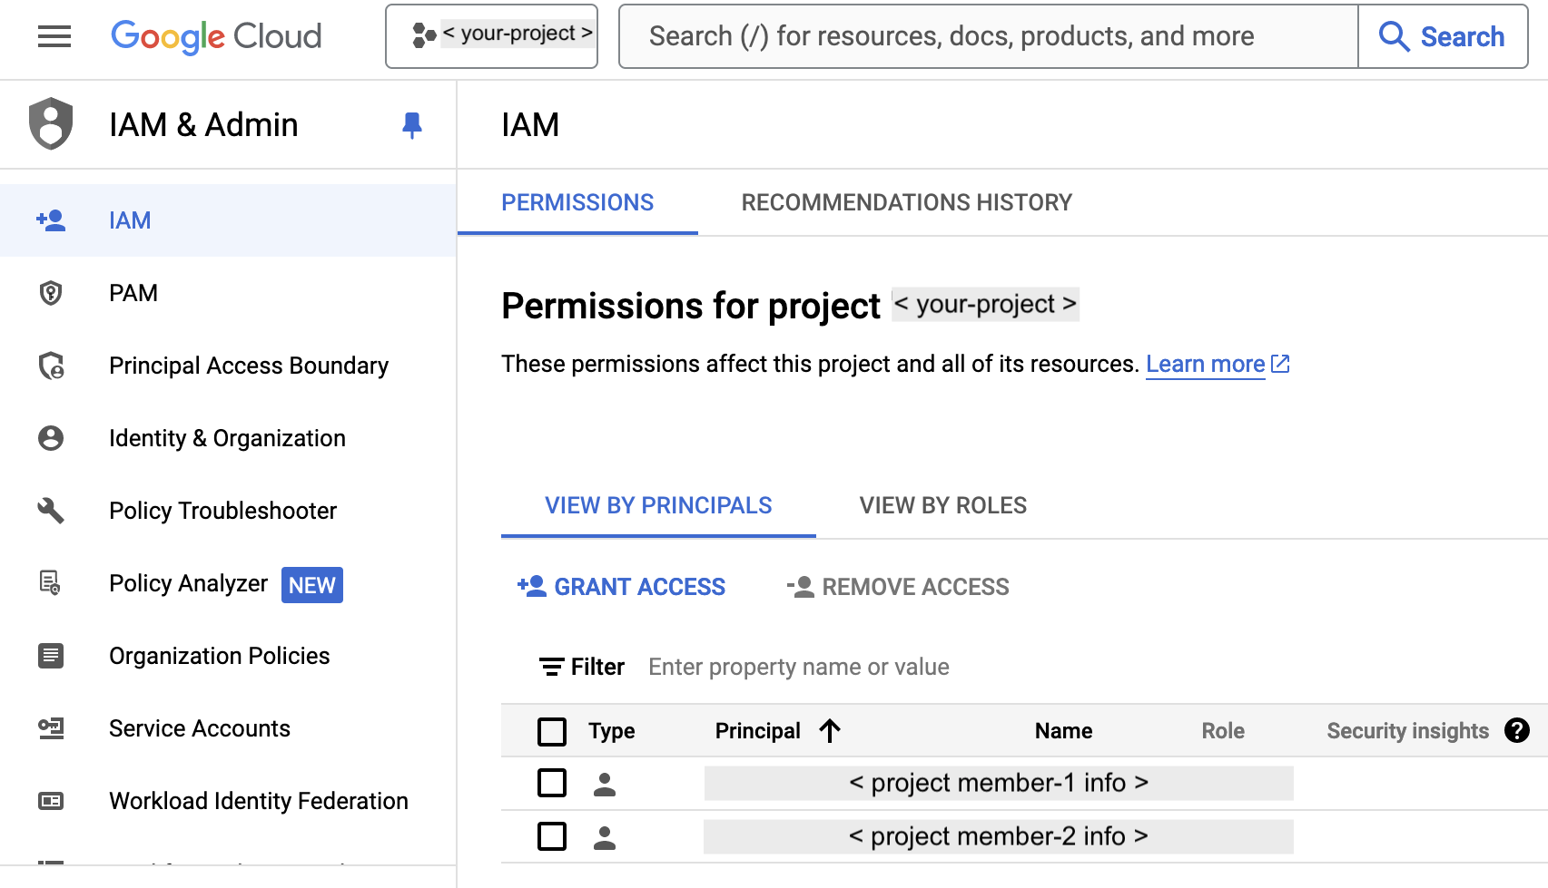Click the project member-1 info entry

pyautogui.click(x=999, y=783)
